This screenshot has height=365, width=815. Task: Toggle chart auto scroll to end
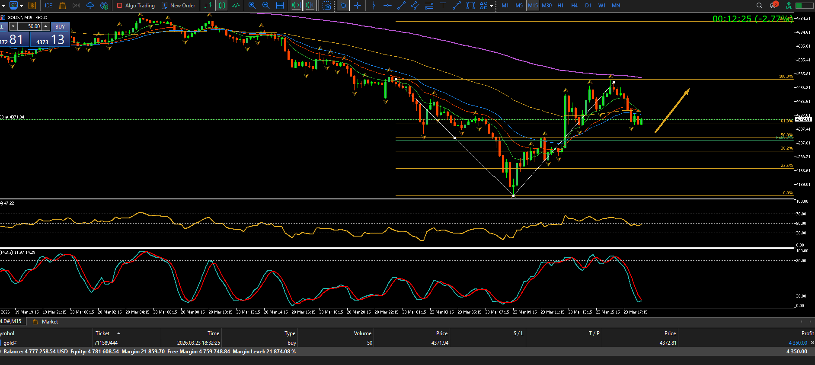pyautogui.click(x=296, y=6)
